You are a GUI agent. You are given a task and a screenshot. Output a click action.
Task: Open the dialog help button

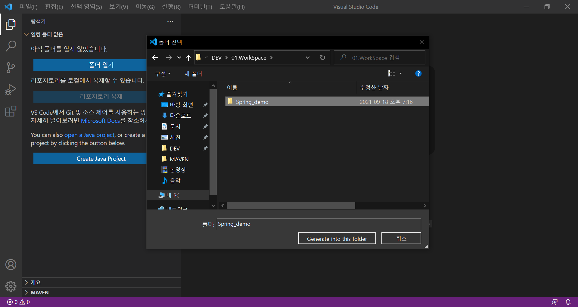click(x=418, y=73)
